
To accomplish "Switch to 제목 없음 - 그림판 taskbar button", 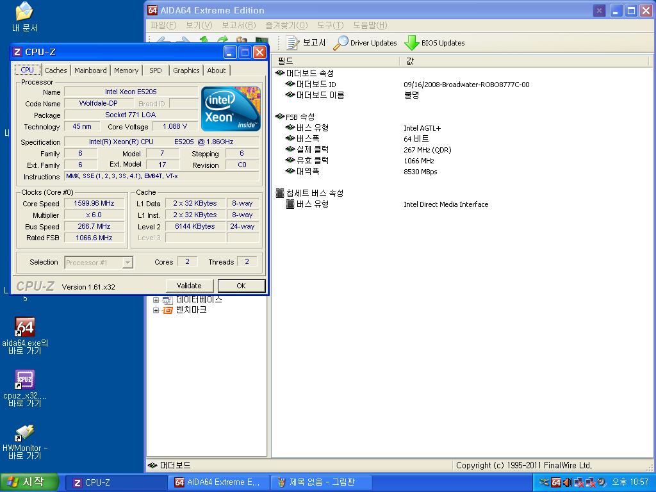I will coord(322,482).
